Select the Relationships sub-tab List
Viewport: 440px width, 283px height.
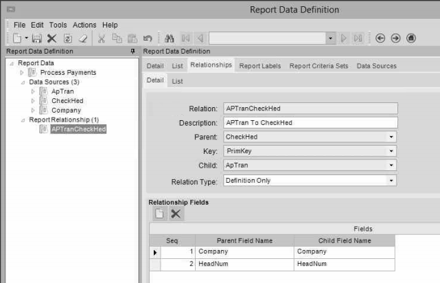(177, 82)
